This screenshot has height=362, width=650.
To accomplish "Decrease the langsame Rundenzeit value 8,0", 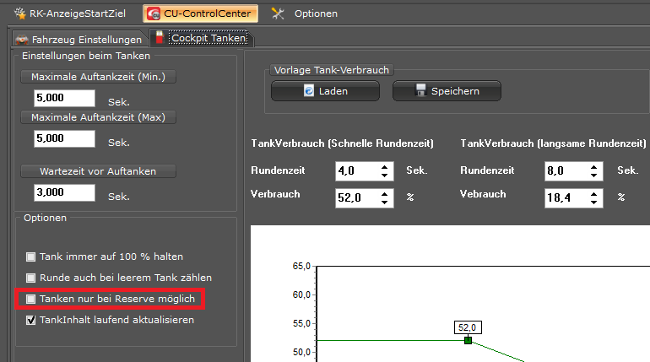I will pyautogui.click(x=594, y=176).
